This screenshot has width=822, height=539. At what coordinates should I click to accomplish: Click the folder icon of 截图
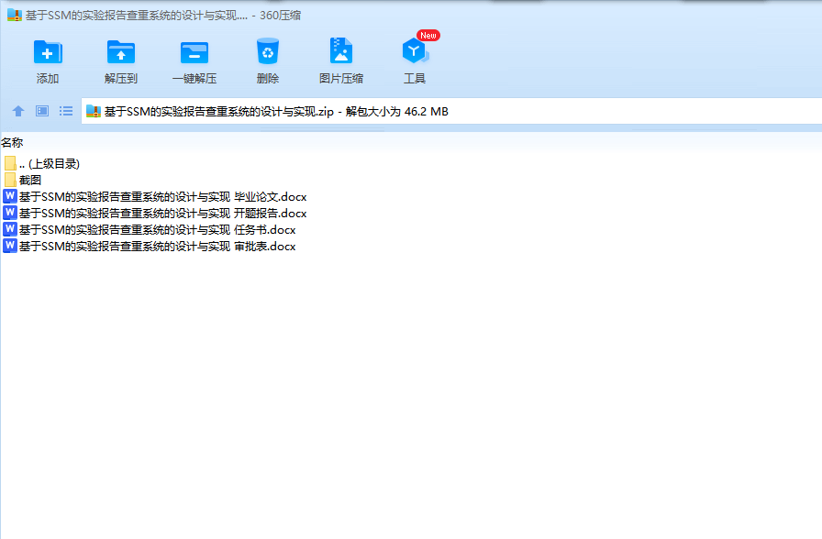10,181
